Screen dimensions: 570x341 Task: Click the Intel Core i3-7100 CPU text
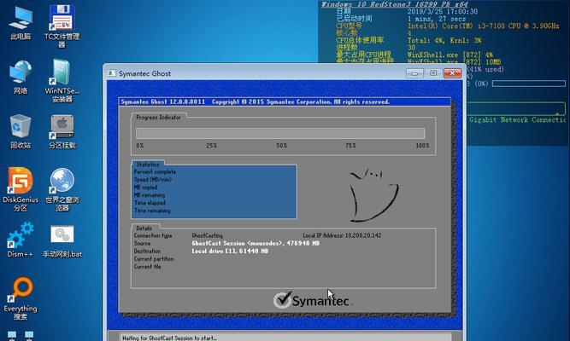tap(483, 26)
